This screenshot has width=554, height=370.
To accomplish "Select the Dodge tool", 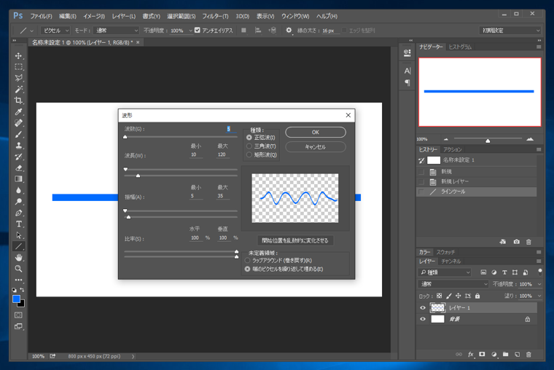I will 19,202.
